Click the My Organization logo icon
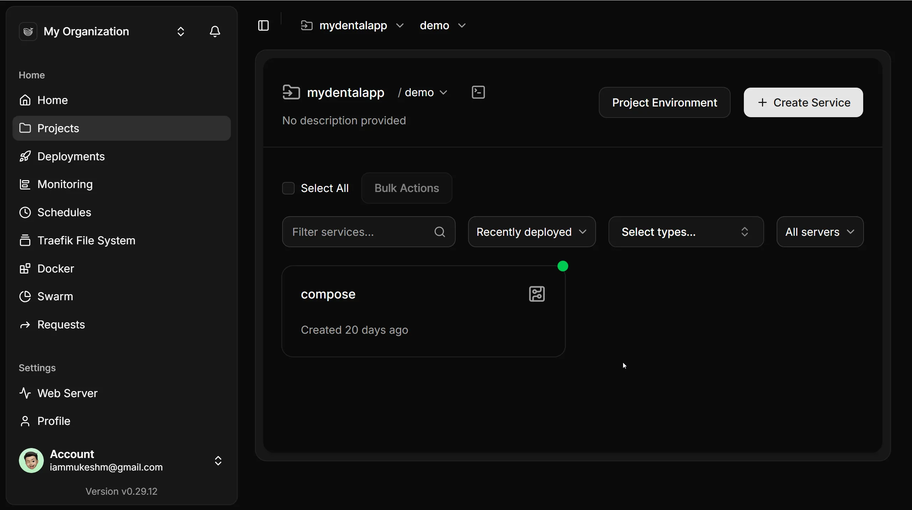Viewport: 912px width, 510px height. coord(28,31)
